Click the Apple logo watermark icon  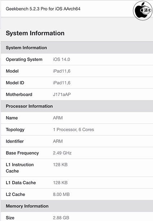click(x=143, y=10)
